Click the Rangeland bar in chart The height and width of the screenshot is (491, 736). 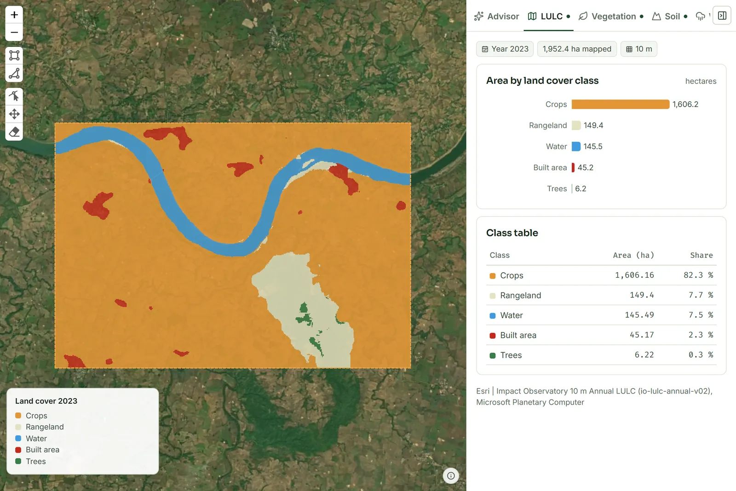pos(576,126)
